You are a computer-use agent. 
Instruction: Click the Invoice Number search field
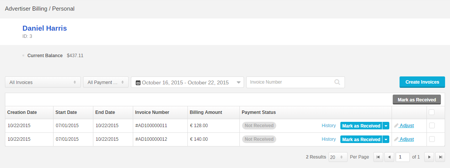295,82
